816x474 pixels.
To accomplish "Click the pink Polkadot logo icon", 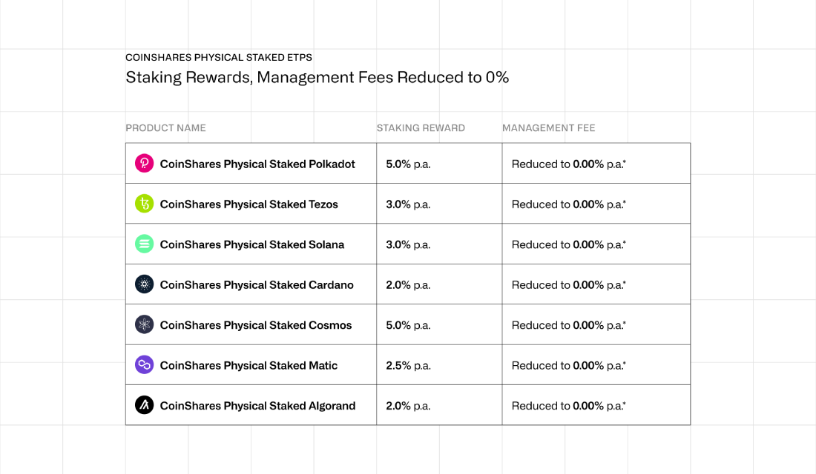I will pos(144,163).
